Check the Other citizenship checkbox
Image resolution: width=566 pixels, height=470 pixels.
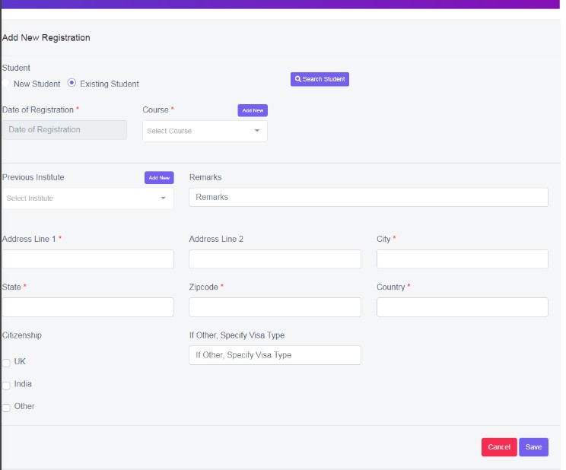click(7, 408)
